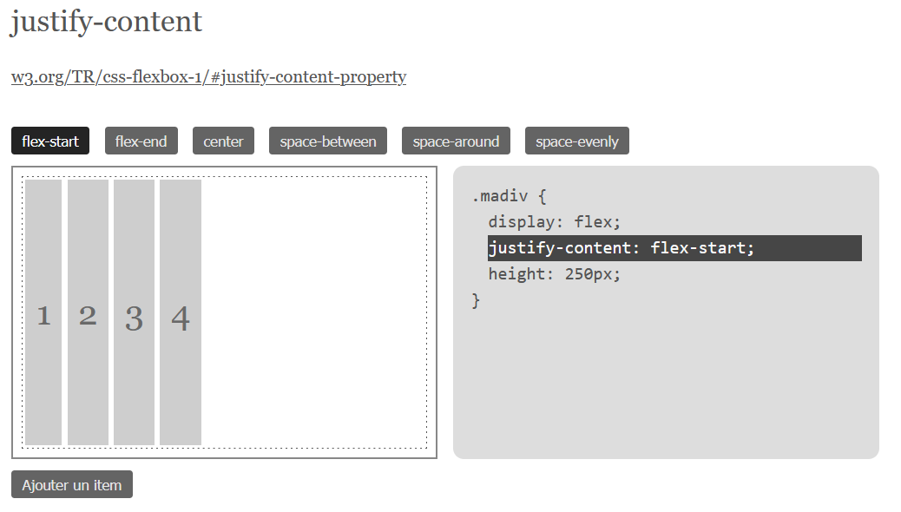Apply space-around justification

click(x=456, y=141)
